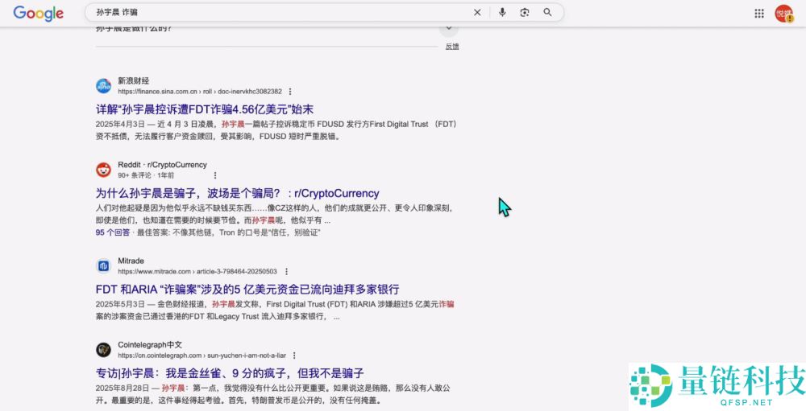
Task: Open result FDT 和ARIA 诈骗案涉及的5亿美元资金
Action: [x=247, y=290]
